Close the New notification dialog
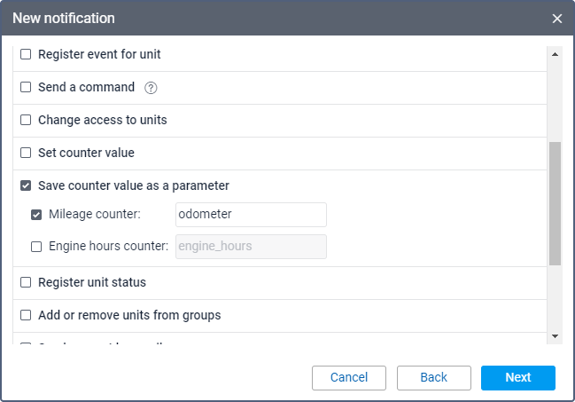Image resolution: width=575 pixels, height=402 pixels. [x=557, y=19]
